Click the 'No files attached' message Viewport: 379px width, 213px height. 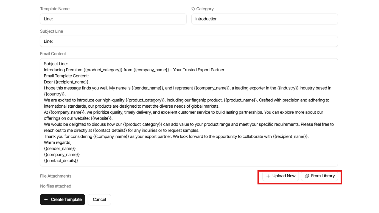(55, 186)
